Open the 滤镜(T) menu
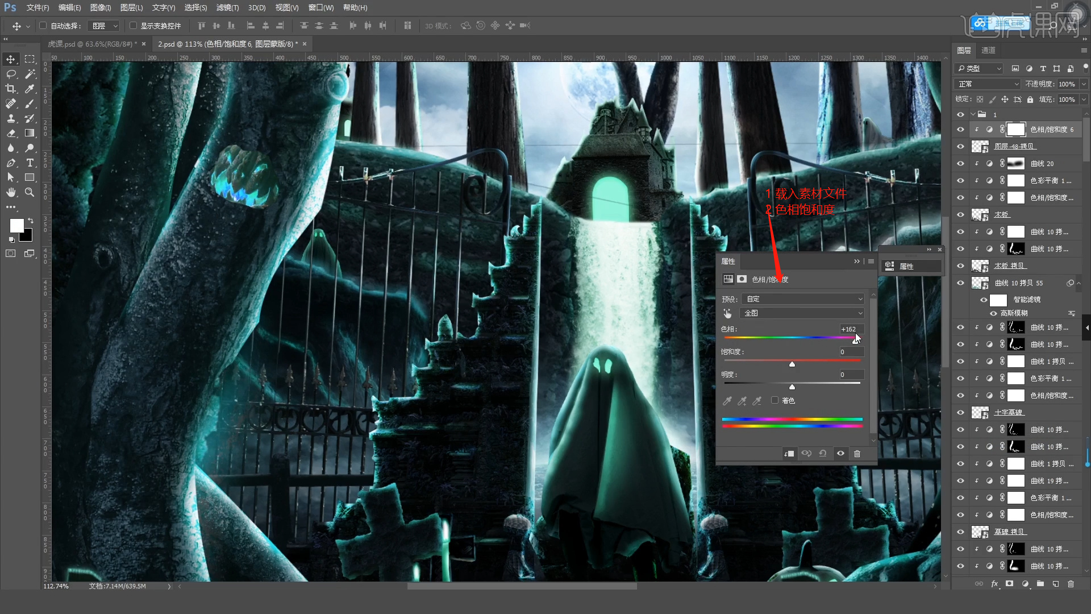The image size is (1091, 614). point(227,7)
